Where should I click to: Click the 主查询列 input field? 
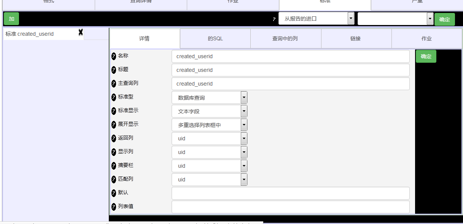(x=291, y=84)
